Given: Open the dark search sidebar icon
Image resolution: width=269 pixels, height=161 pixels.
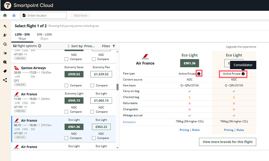Looking at the screenshot, I should pyautogui.click(x=5, y=62).
